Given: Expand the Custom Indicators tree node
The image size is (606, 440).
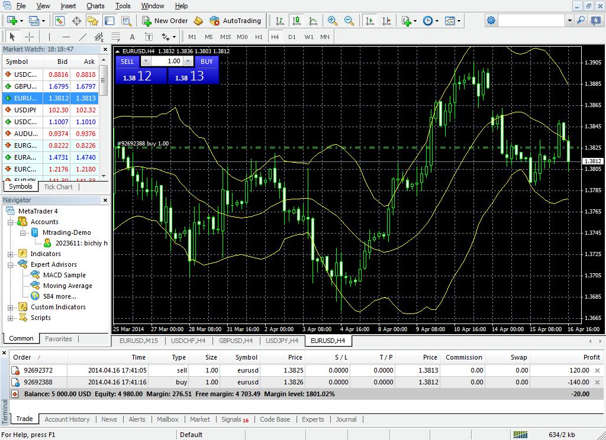Looking at the screenshot, I should 11,308.
